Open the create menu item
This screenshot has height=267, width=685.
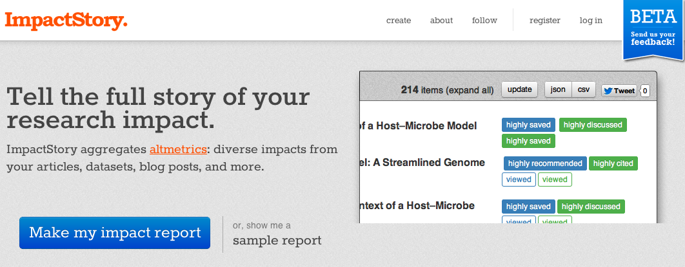tap(399, 20)
